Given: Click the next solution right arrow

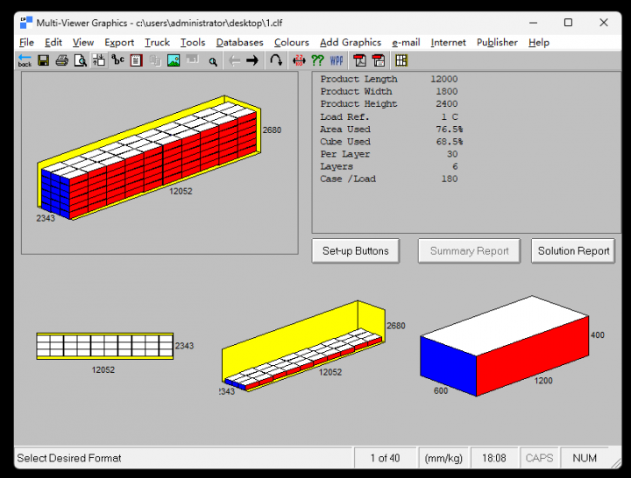Looking at the screenshot, I should click(x=252, y=60).
